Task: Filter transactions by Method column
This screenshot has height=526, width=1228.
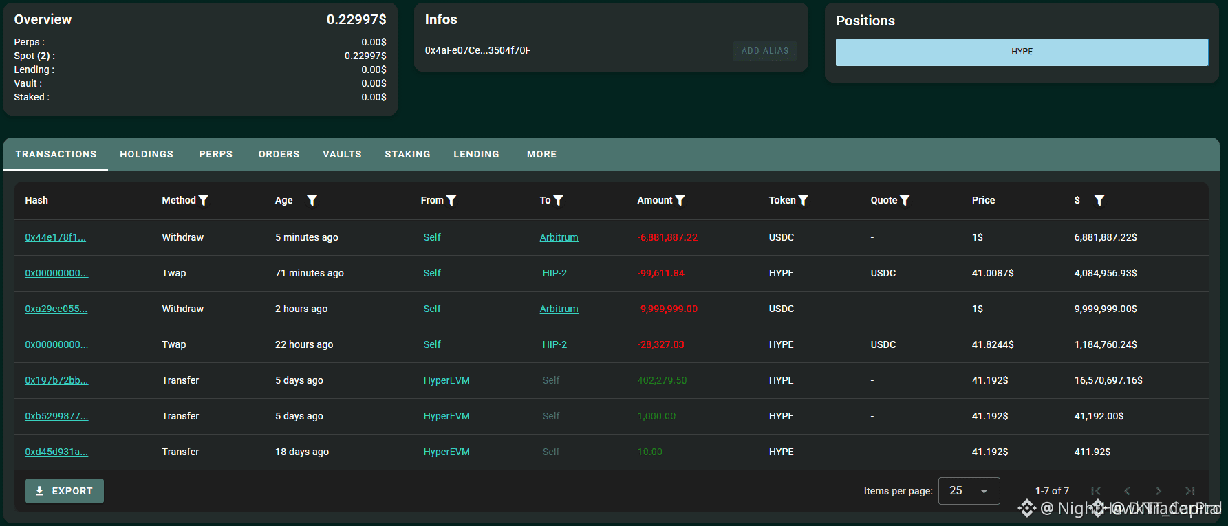Action: click(x=203, y=200)
